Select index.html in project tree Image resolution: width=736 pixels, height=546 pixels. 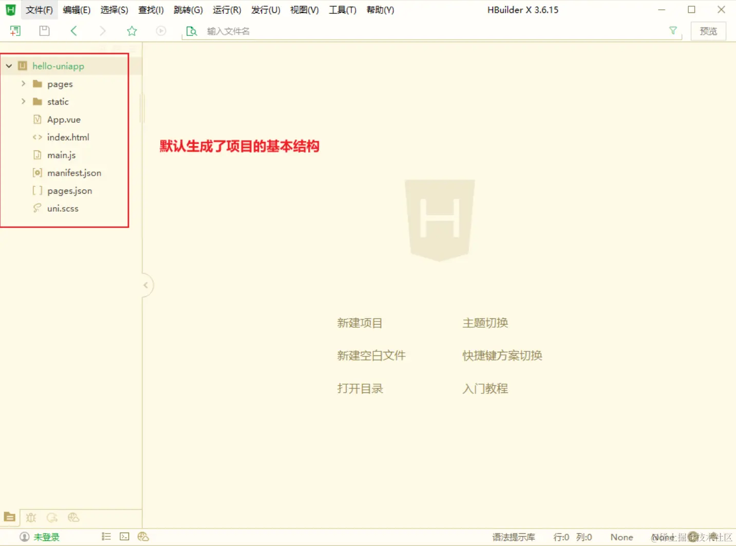[68, 137]
